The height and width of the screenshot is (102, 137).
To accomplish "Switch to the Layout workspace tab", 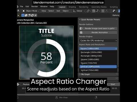I will coord(62,7).
